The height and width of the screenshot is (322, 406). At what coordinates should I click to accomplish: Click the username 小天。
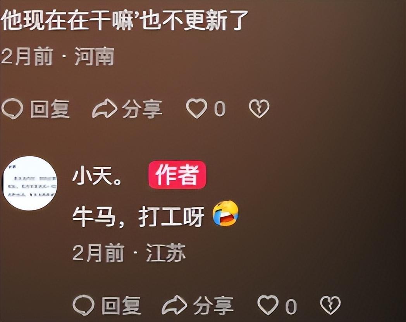click(97, 175)
